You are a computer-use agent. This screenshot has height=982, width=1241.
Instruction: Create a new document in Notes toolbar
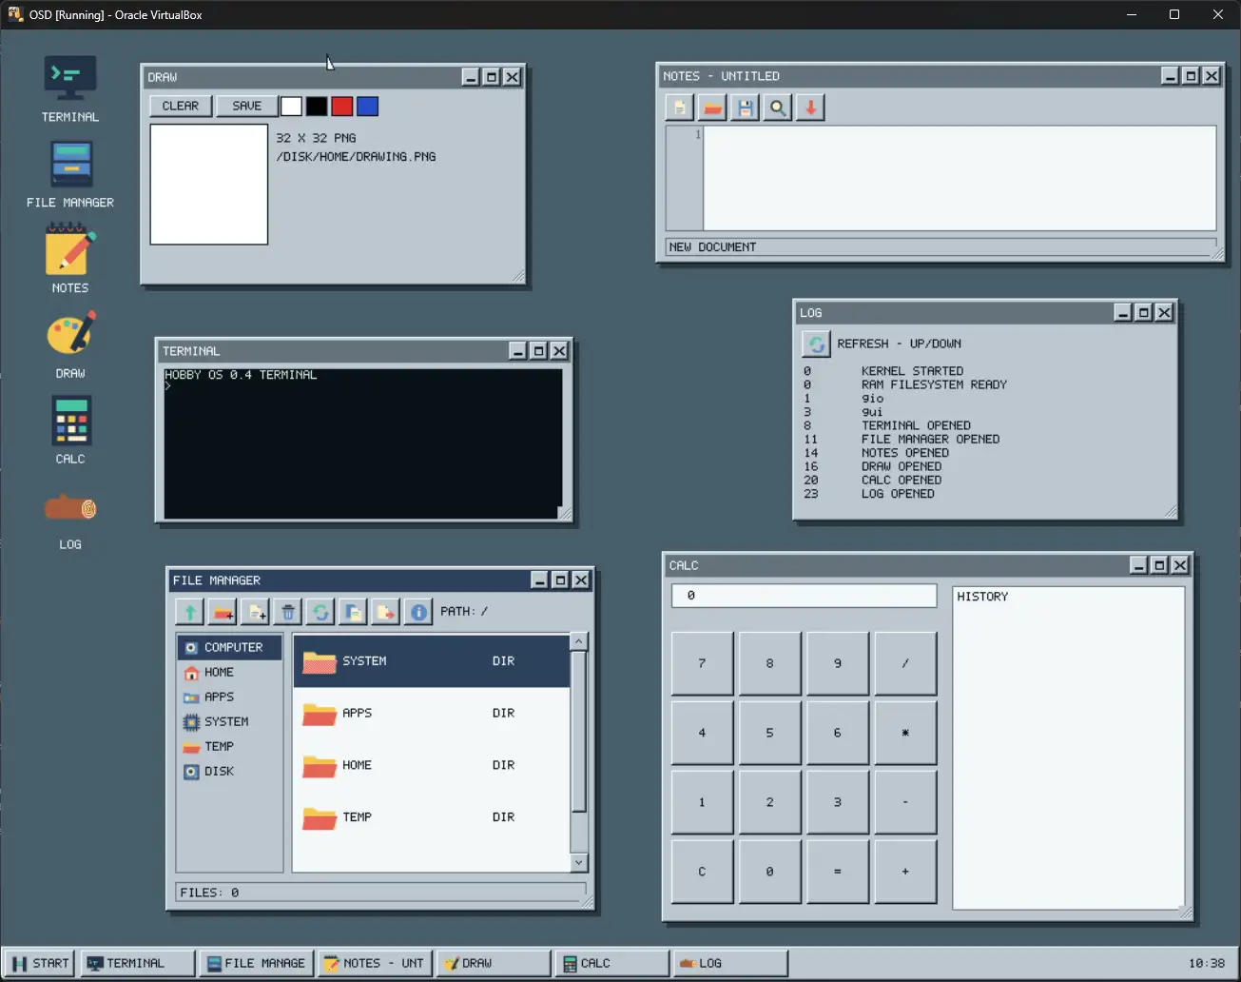pyautogui.click(x=679, y=108)
